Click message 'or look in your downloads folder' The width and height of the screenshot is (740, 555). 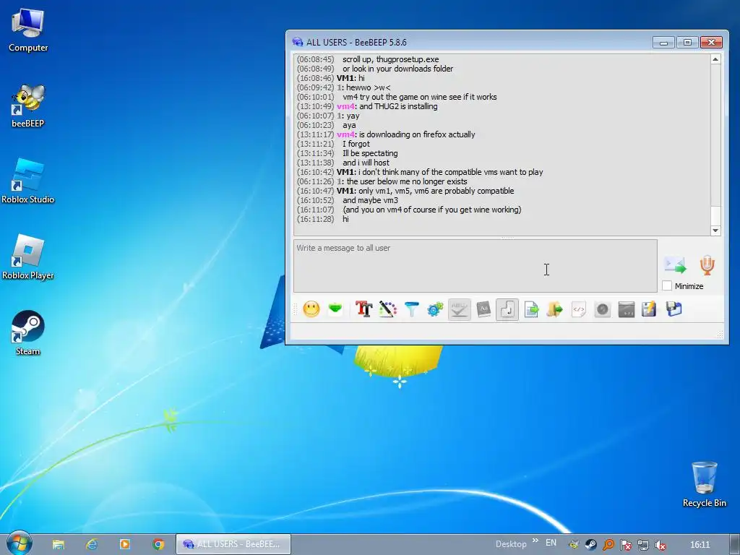pos(397,69)
